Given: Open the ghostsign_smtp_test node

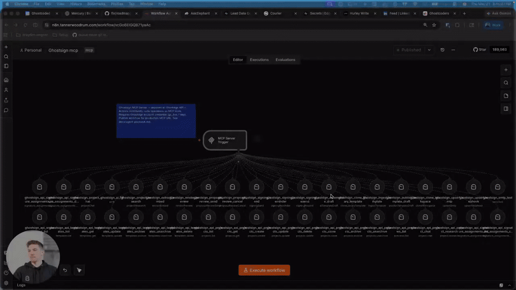Looking at the screenshot, I should click(497, 187).
